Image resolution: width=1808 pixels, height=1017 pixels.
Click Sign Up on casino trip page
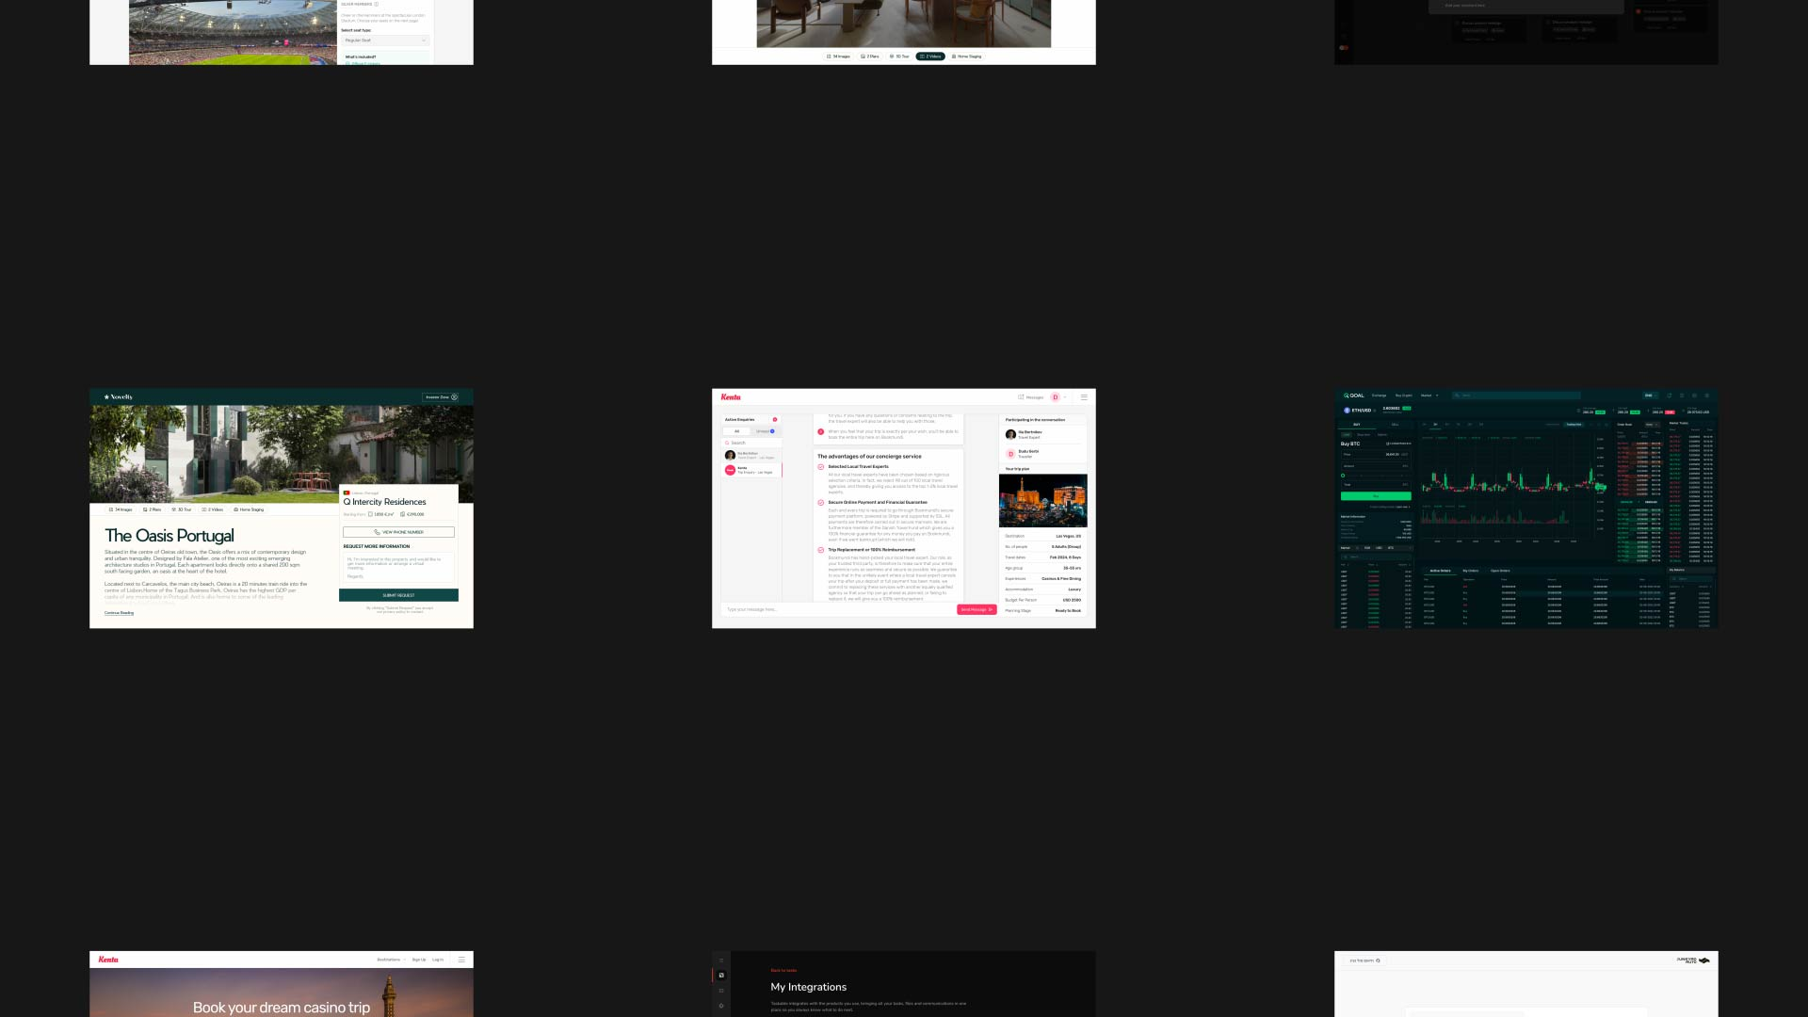coord(419,960)
